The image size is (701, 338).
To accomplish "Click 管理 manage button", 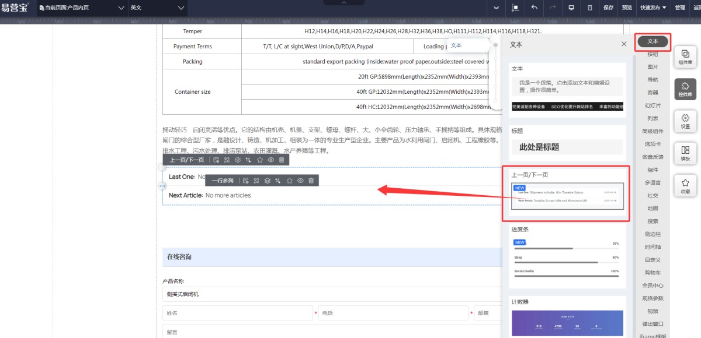I will (680, 8).
